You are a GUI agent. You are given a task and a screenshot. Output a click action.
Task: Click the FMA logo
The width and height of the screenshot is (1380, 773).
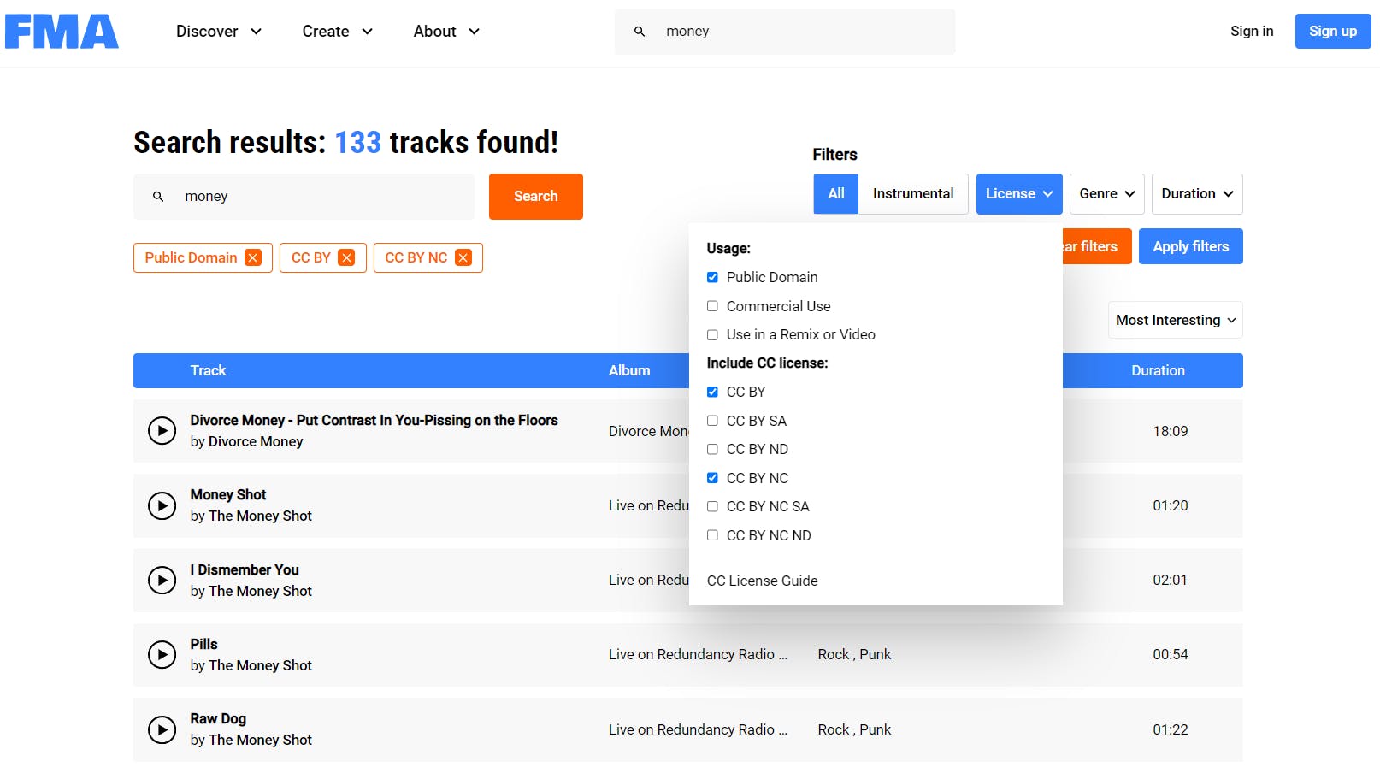click(x=62, y=32)
